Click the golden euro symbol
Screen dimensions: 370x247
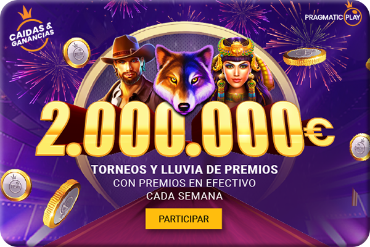click(x=318, y=132)
